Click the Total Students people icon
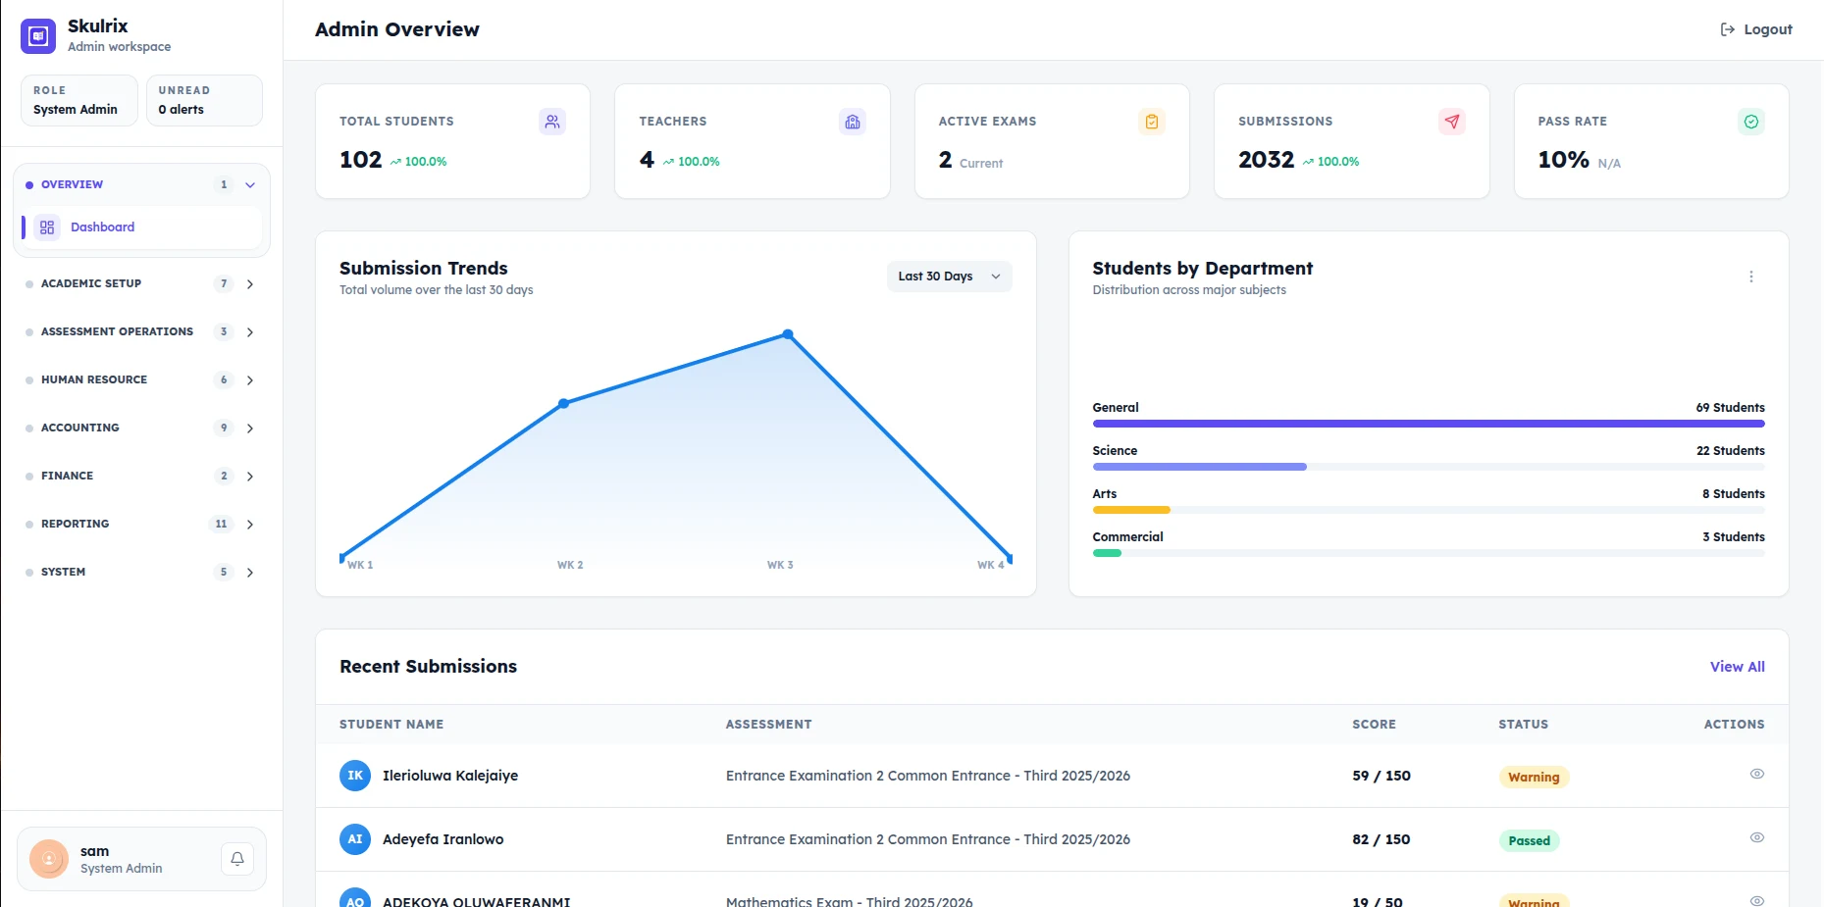Viewport: 1824px width, 907px height. point(552,122)
